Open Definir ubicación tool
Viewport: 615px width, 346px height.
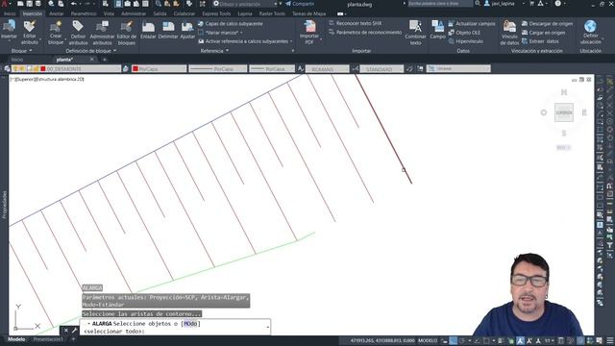(590, 32)
